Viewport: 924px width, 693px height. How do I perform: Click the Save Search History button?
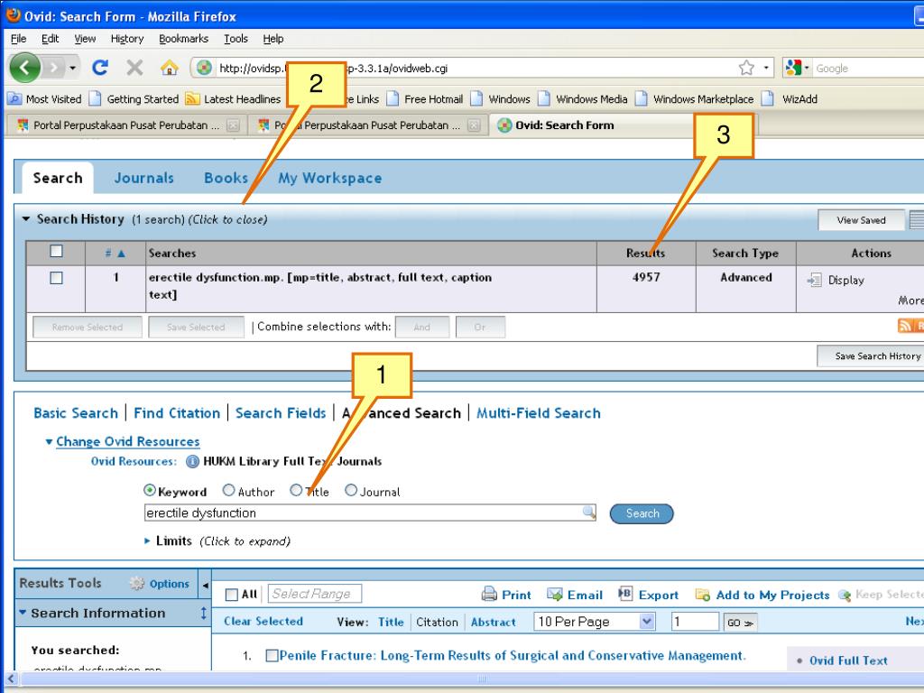click(871, 356)
